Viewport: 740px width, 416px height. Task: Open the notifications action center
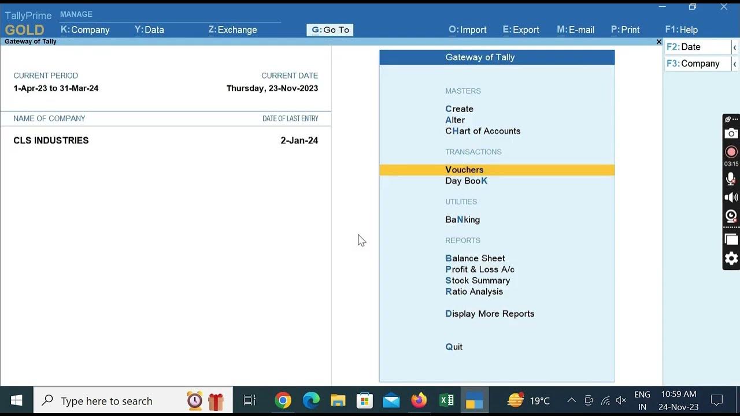[717, 400]
